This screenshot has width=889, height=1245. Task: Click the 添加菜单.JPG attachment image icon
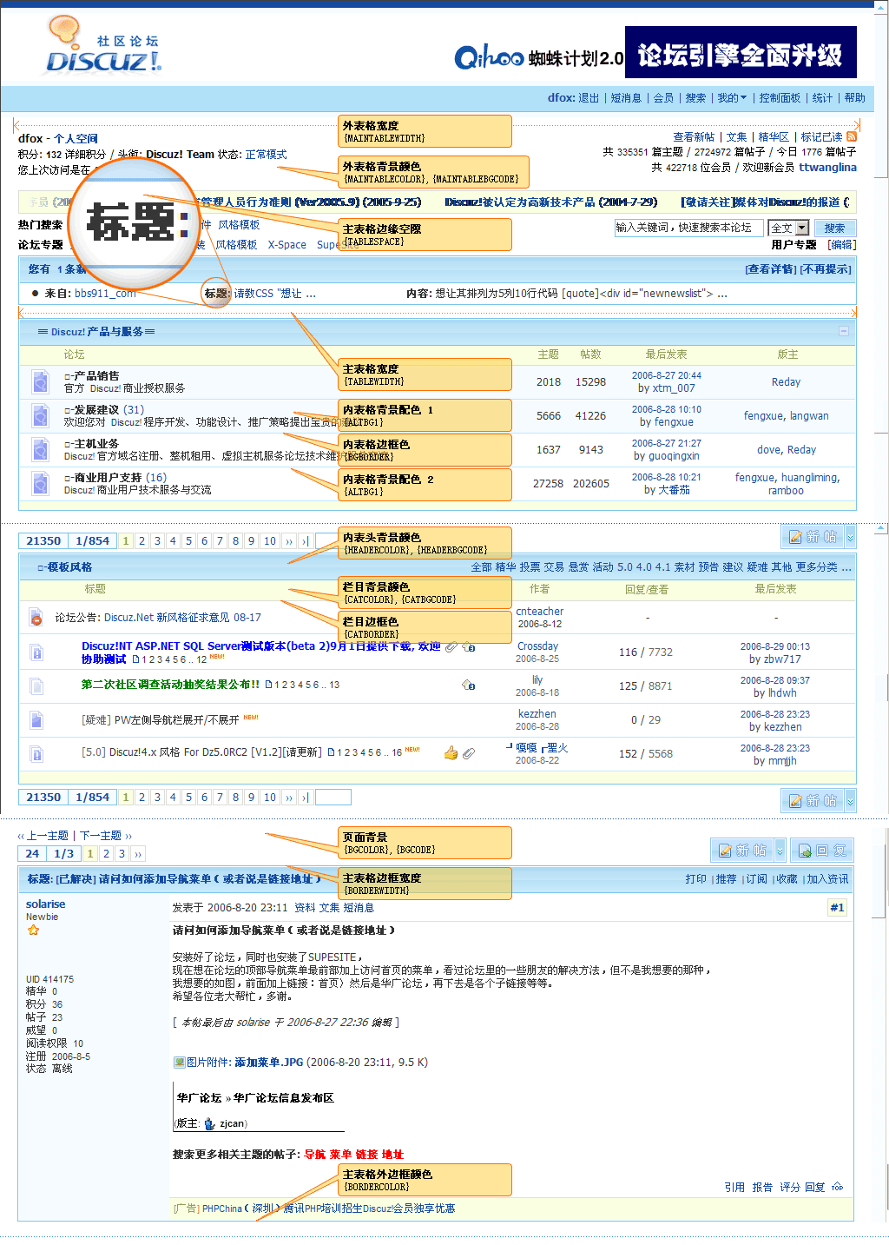click(179, 1062)
